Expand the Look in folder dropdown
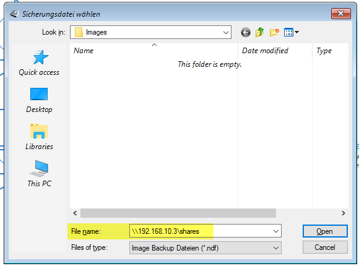Viewport: 359px width, 266px height. click(x=226, y=33)
